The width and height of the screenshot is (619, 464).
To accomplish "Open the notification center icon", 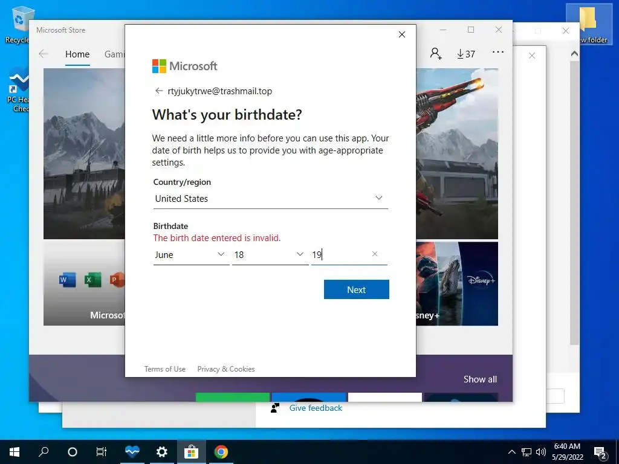I will 600,453.
